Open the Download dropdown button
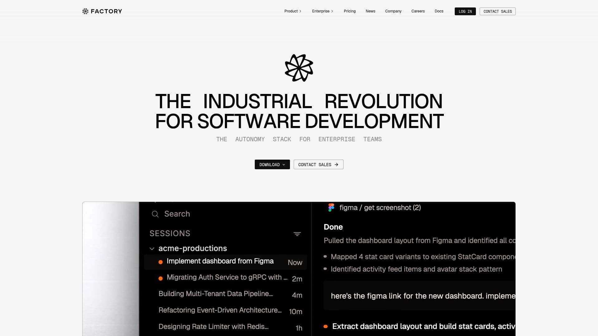The width and height of the screenshot is (598, 336). pyautogui.click(x=272, y=165)
